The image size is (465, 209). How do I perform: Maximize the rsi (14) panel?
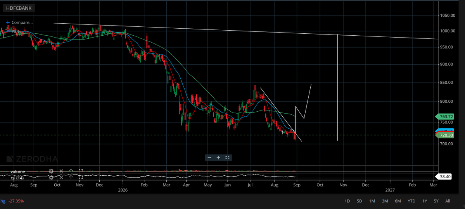click(x=80, y=178)
